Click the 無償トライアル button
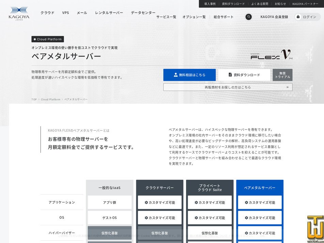 (x=282, y=75)
